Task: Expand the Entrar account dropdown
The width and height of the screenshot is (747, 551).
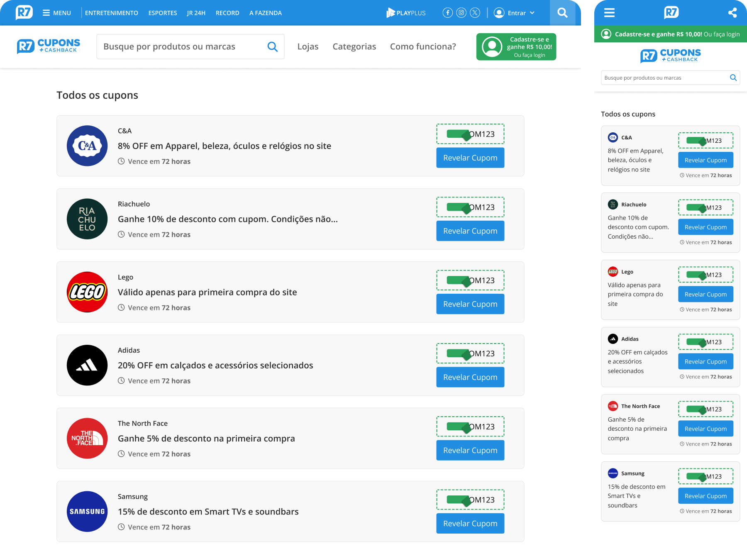Action: point(514,13)
